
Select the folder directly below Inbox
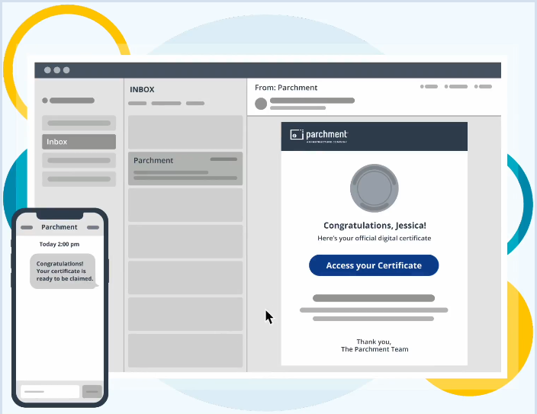(79, 160)
